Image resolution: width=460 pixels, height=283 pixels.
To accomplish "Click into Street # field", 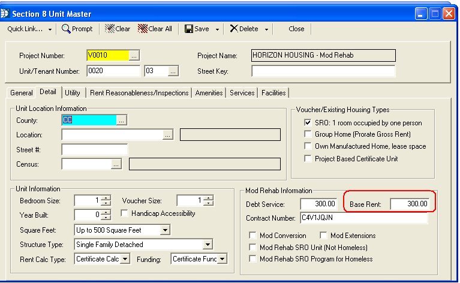I will pos(95,149).
